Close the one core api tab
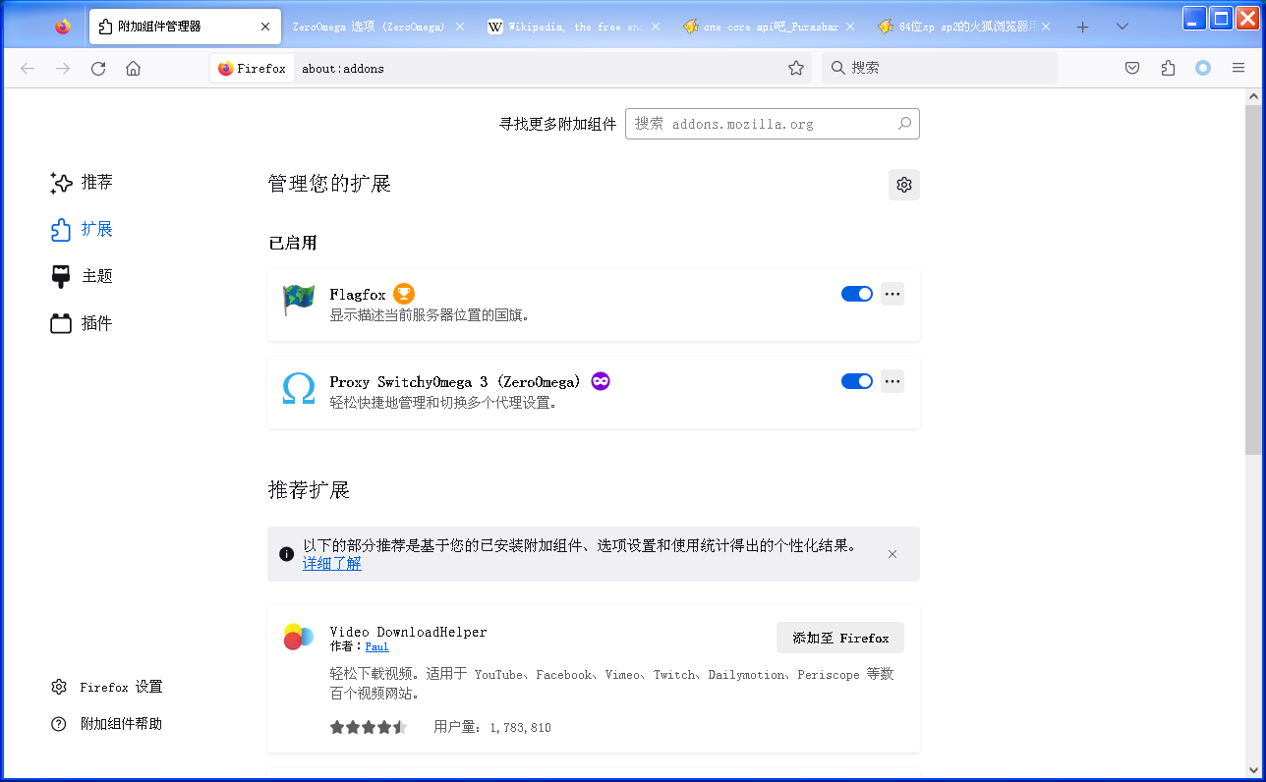This screenshot has height=782, width=1266. point(851,27)
